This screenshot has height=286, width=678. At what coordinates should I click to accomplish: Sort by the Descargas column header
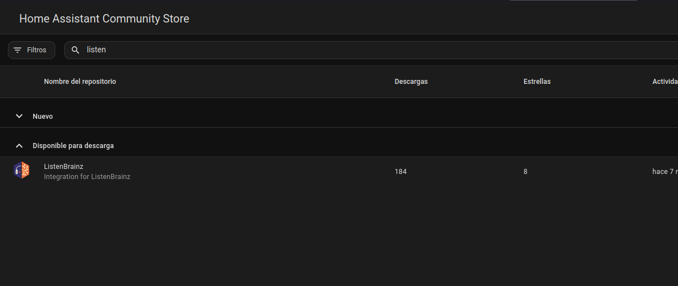coord(411,82)
